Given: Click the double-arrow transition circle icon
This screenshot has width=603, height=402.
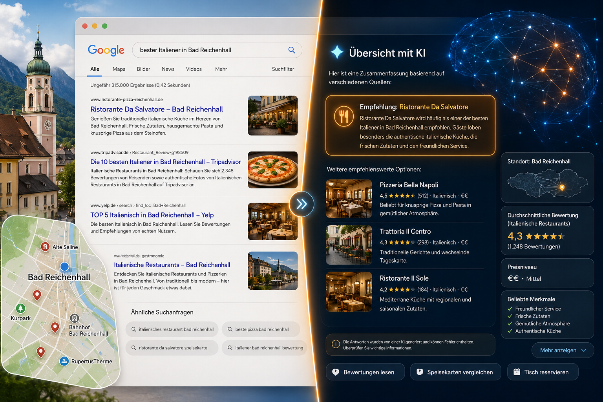Looking at the screenshot, I should 301,204.
